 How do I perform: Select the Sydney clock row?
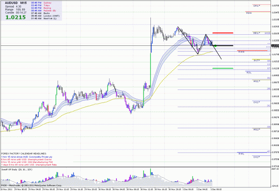(41, 3)
